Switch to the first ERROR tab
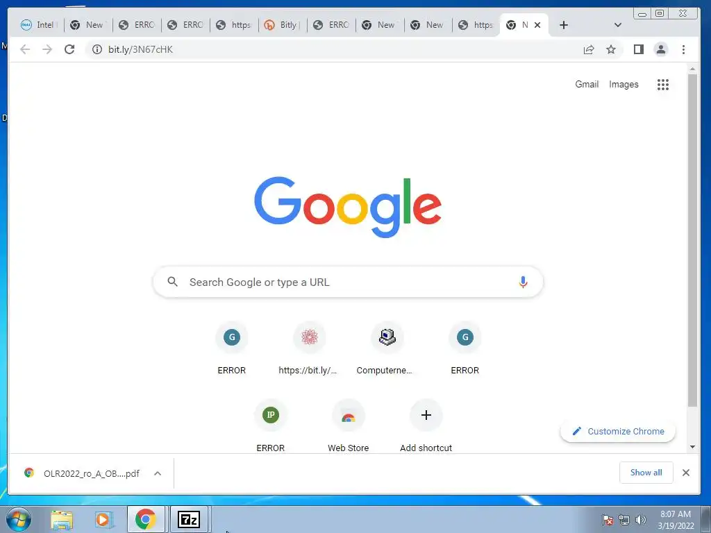The height and width of the screenshot is (533, 711). [137, 25]
